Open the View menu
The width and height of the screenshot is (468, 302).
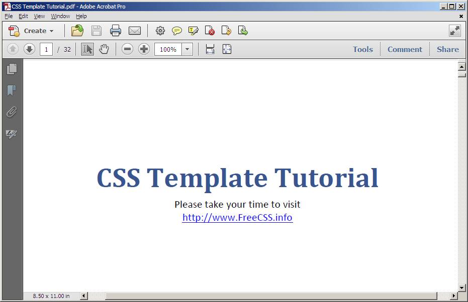click(x=39, y=16)
